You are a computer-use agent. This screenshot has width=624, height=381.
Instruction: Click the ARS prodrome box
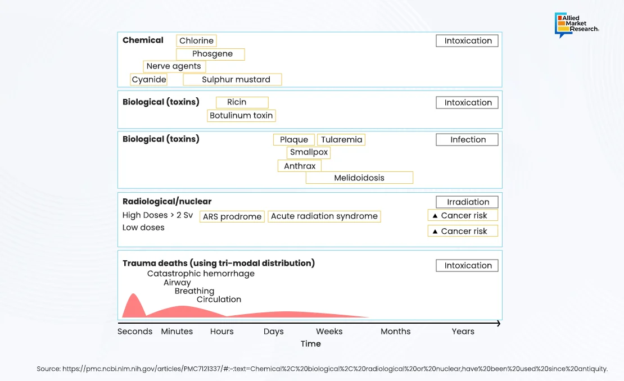coord(232,217)
